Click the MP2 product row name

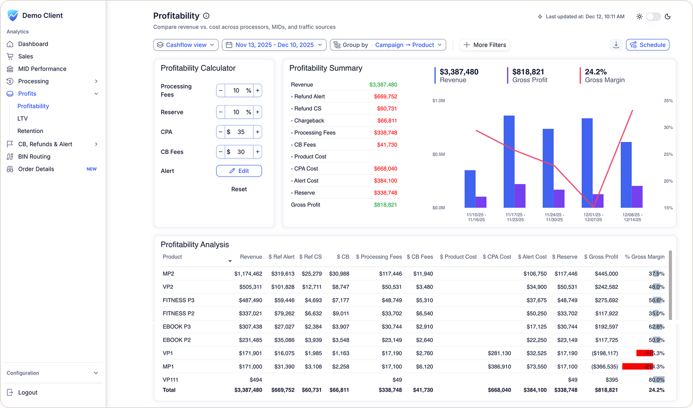click(x=168, y=274)
